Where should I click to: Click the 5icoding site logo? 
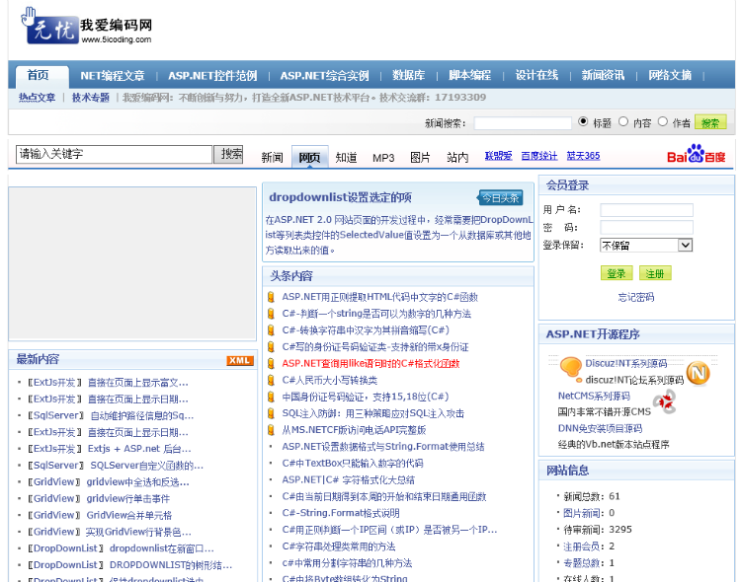[x=86, y=27]
